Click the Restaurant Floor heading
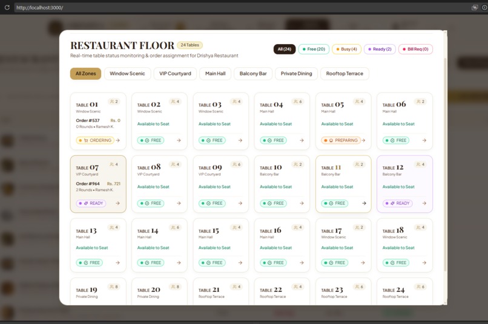Image resolution: width=488 pixels, height=324 pixels. point(122,45)
